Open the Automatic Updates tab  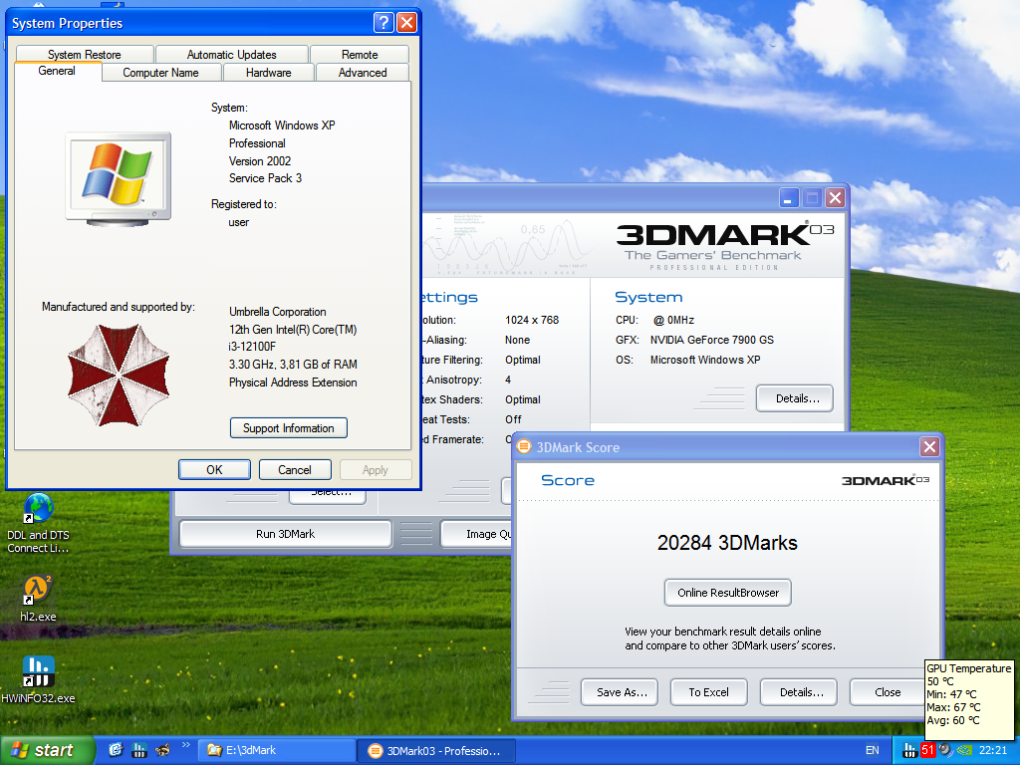(231, 54)
